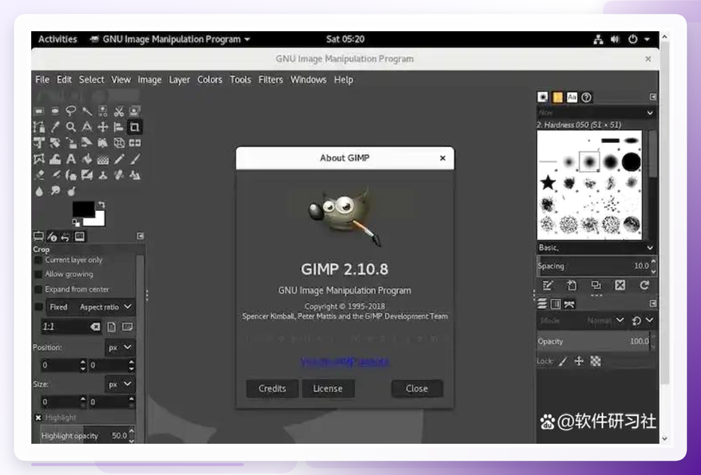The image size is (701, 475).
Task: Choose the Pencil tool
Action: coord(118,159)
